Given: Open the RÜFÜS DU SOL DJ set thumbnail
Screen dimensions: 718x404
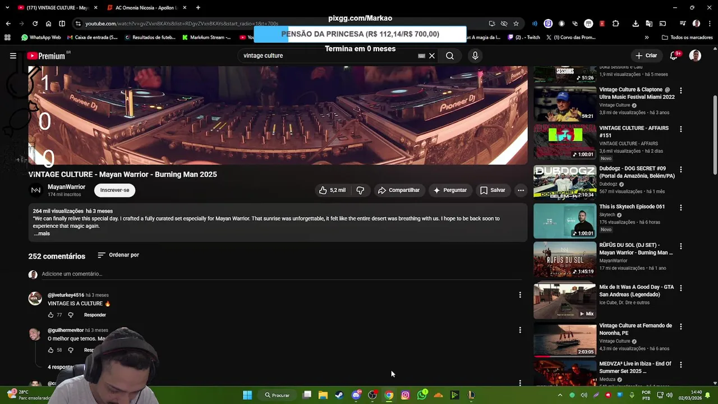Looking at the screenshot, I should [x=564, y=259].
